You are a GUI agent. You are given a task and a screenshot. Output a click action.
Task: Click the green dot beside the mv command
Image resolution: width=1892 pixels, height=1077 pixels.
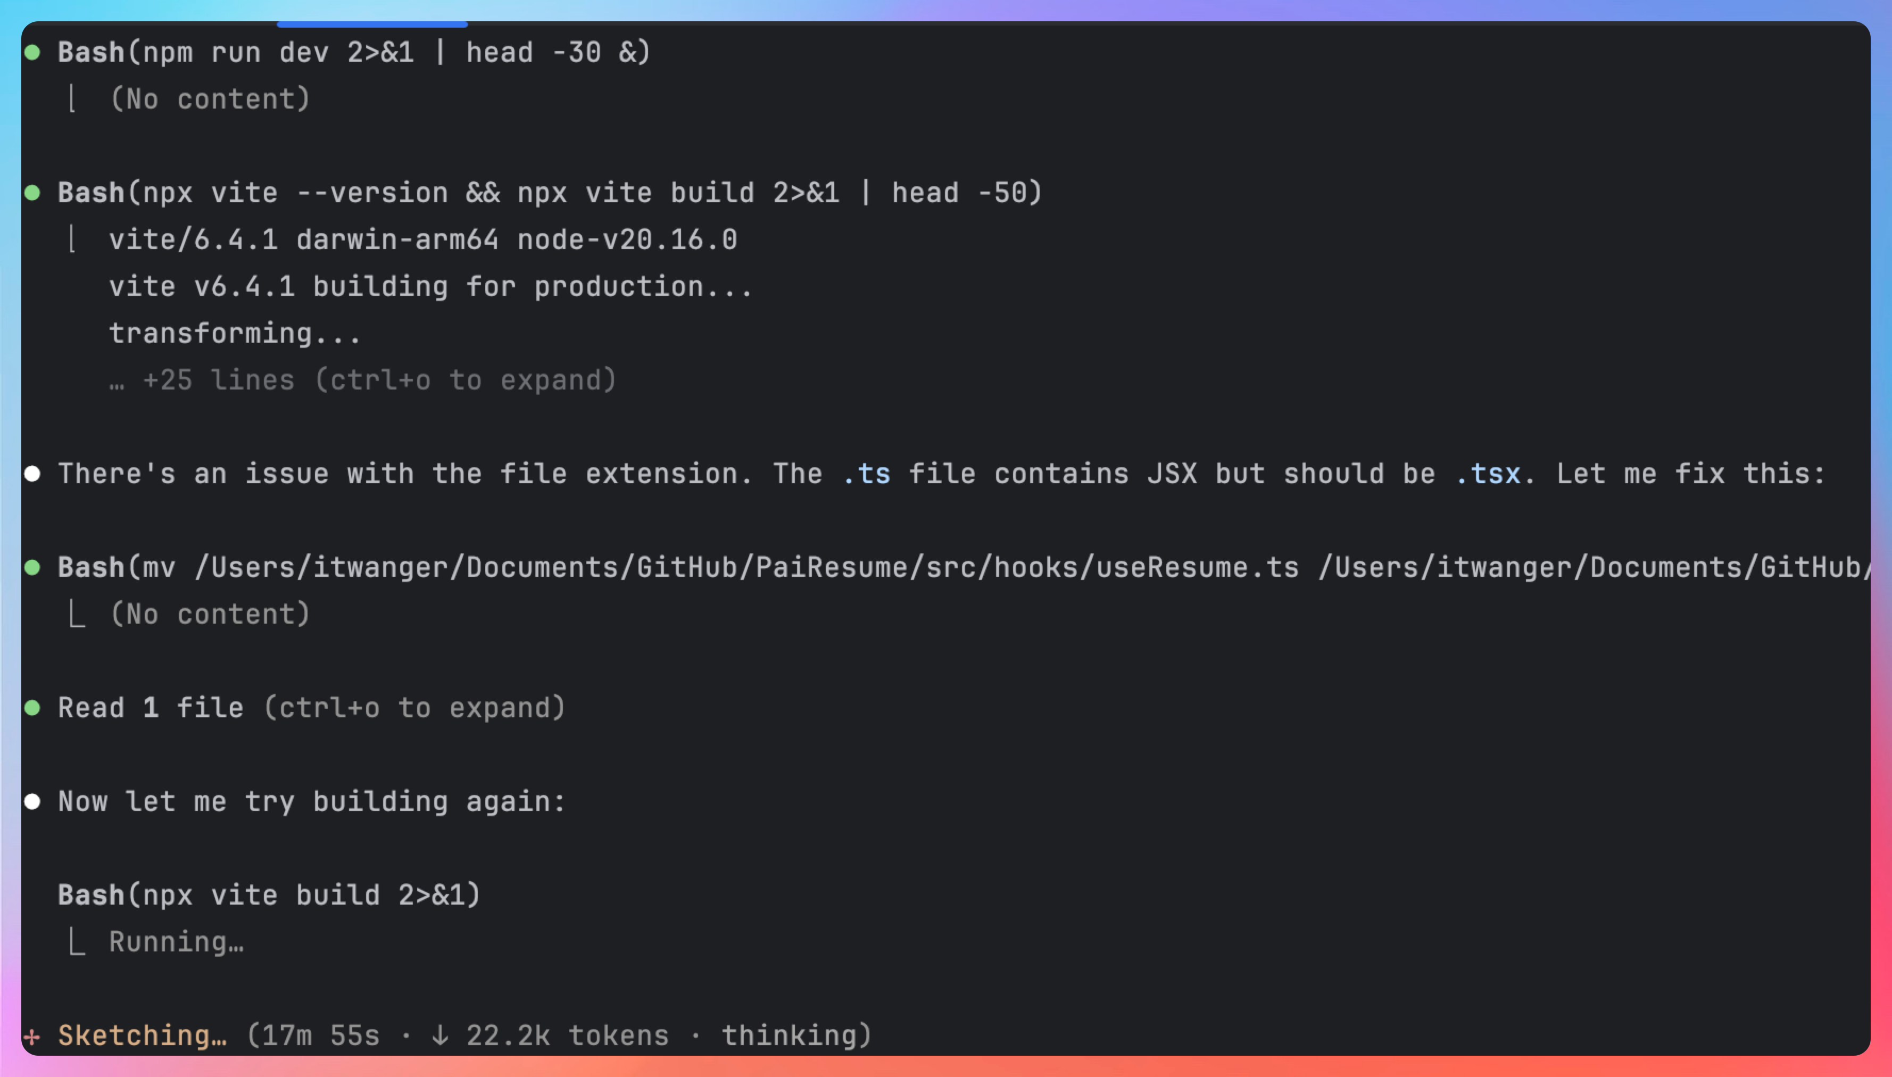(x=32, y=567)
